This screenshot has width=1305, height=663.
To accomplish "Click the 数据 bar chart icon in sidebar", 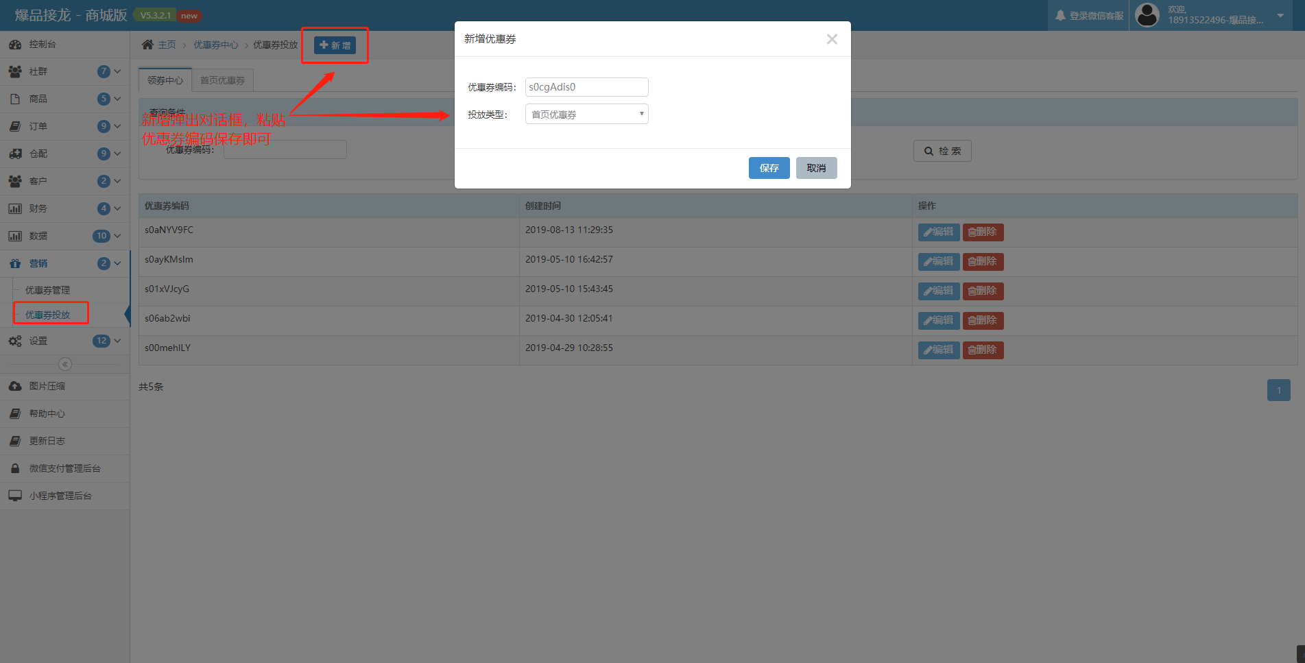I will pos(15,237).
